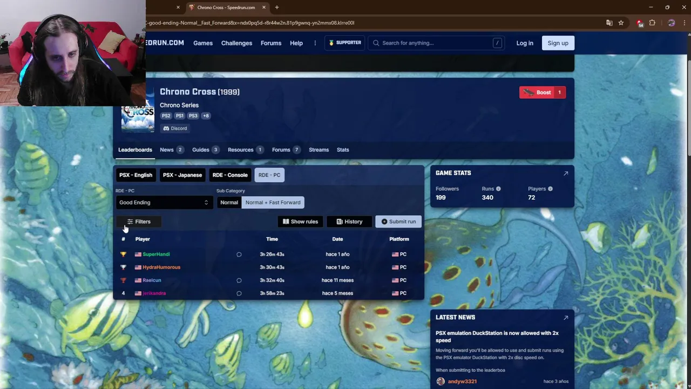Click the silver trophy icon for second place
Image resolution: width=691 pixels, height=389 pixels.
click(x=123, y=267)
